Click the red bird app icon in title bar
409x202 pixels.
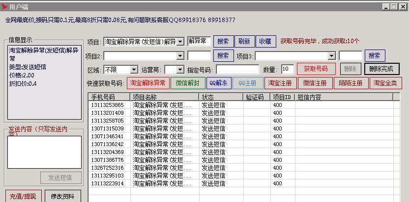[x=4, y=7]
